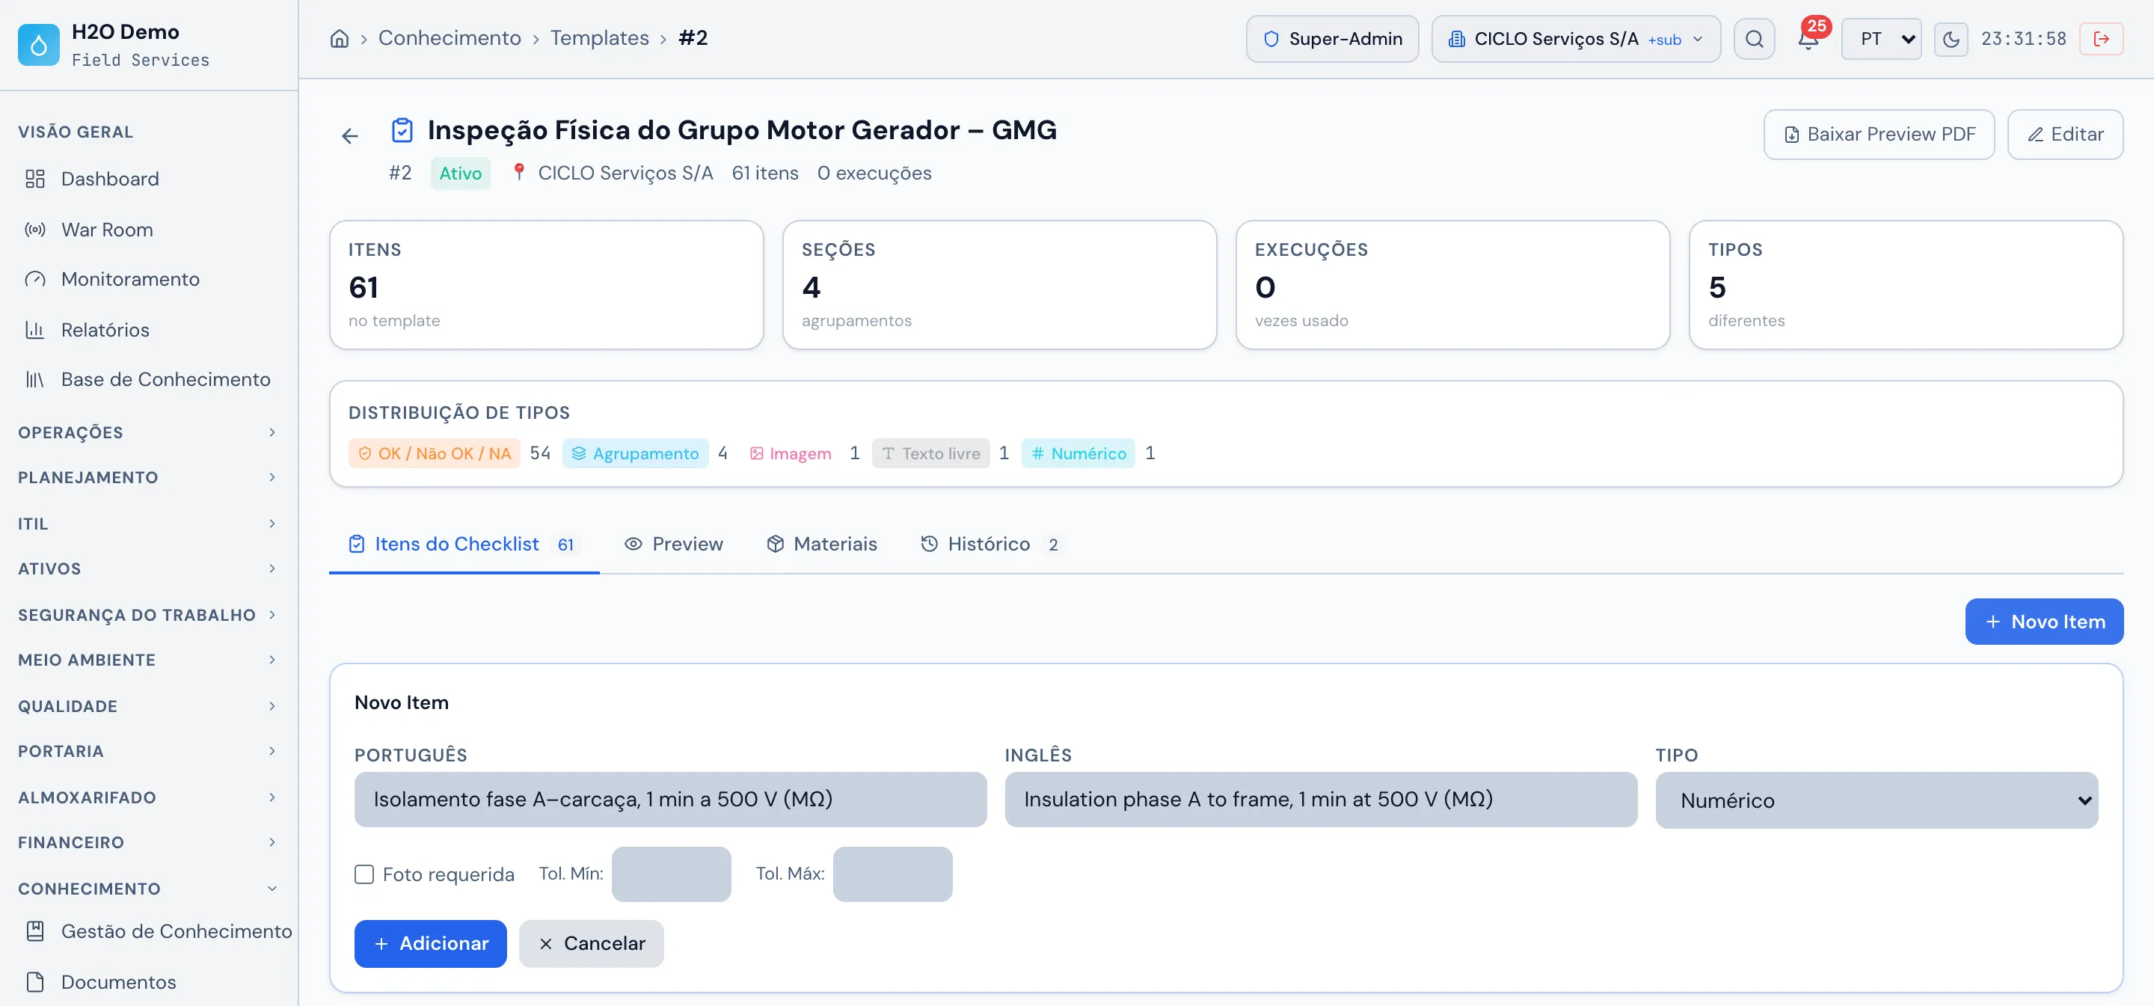The width and height of the screenshot is (2154, 1006).
Task: Click the Conhecimento breadcrumb link
Action: coord(449,38)
